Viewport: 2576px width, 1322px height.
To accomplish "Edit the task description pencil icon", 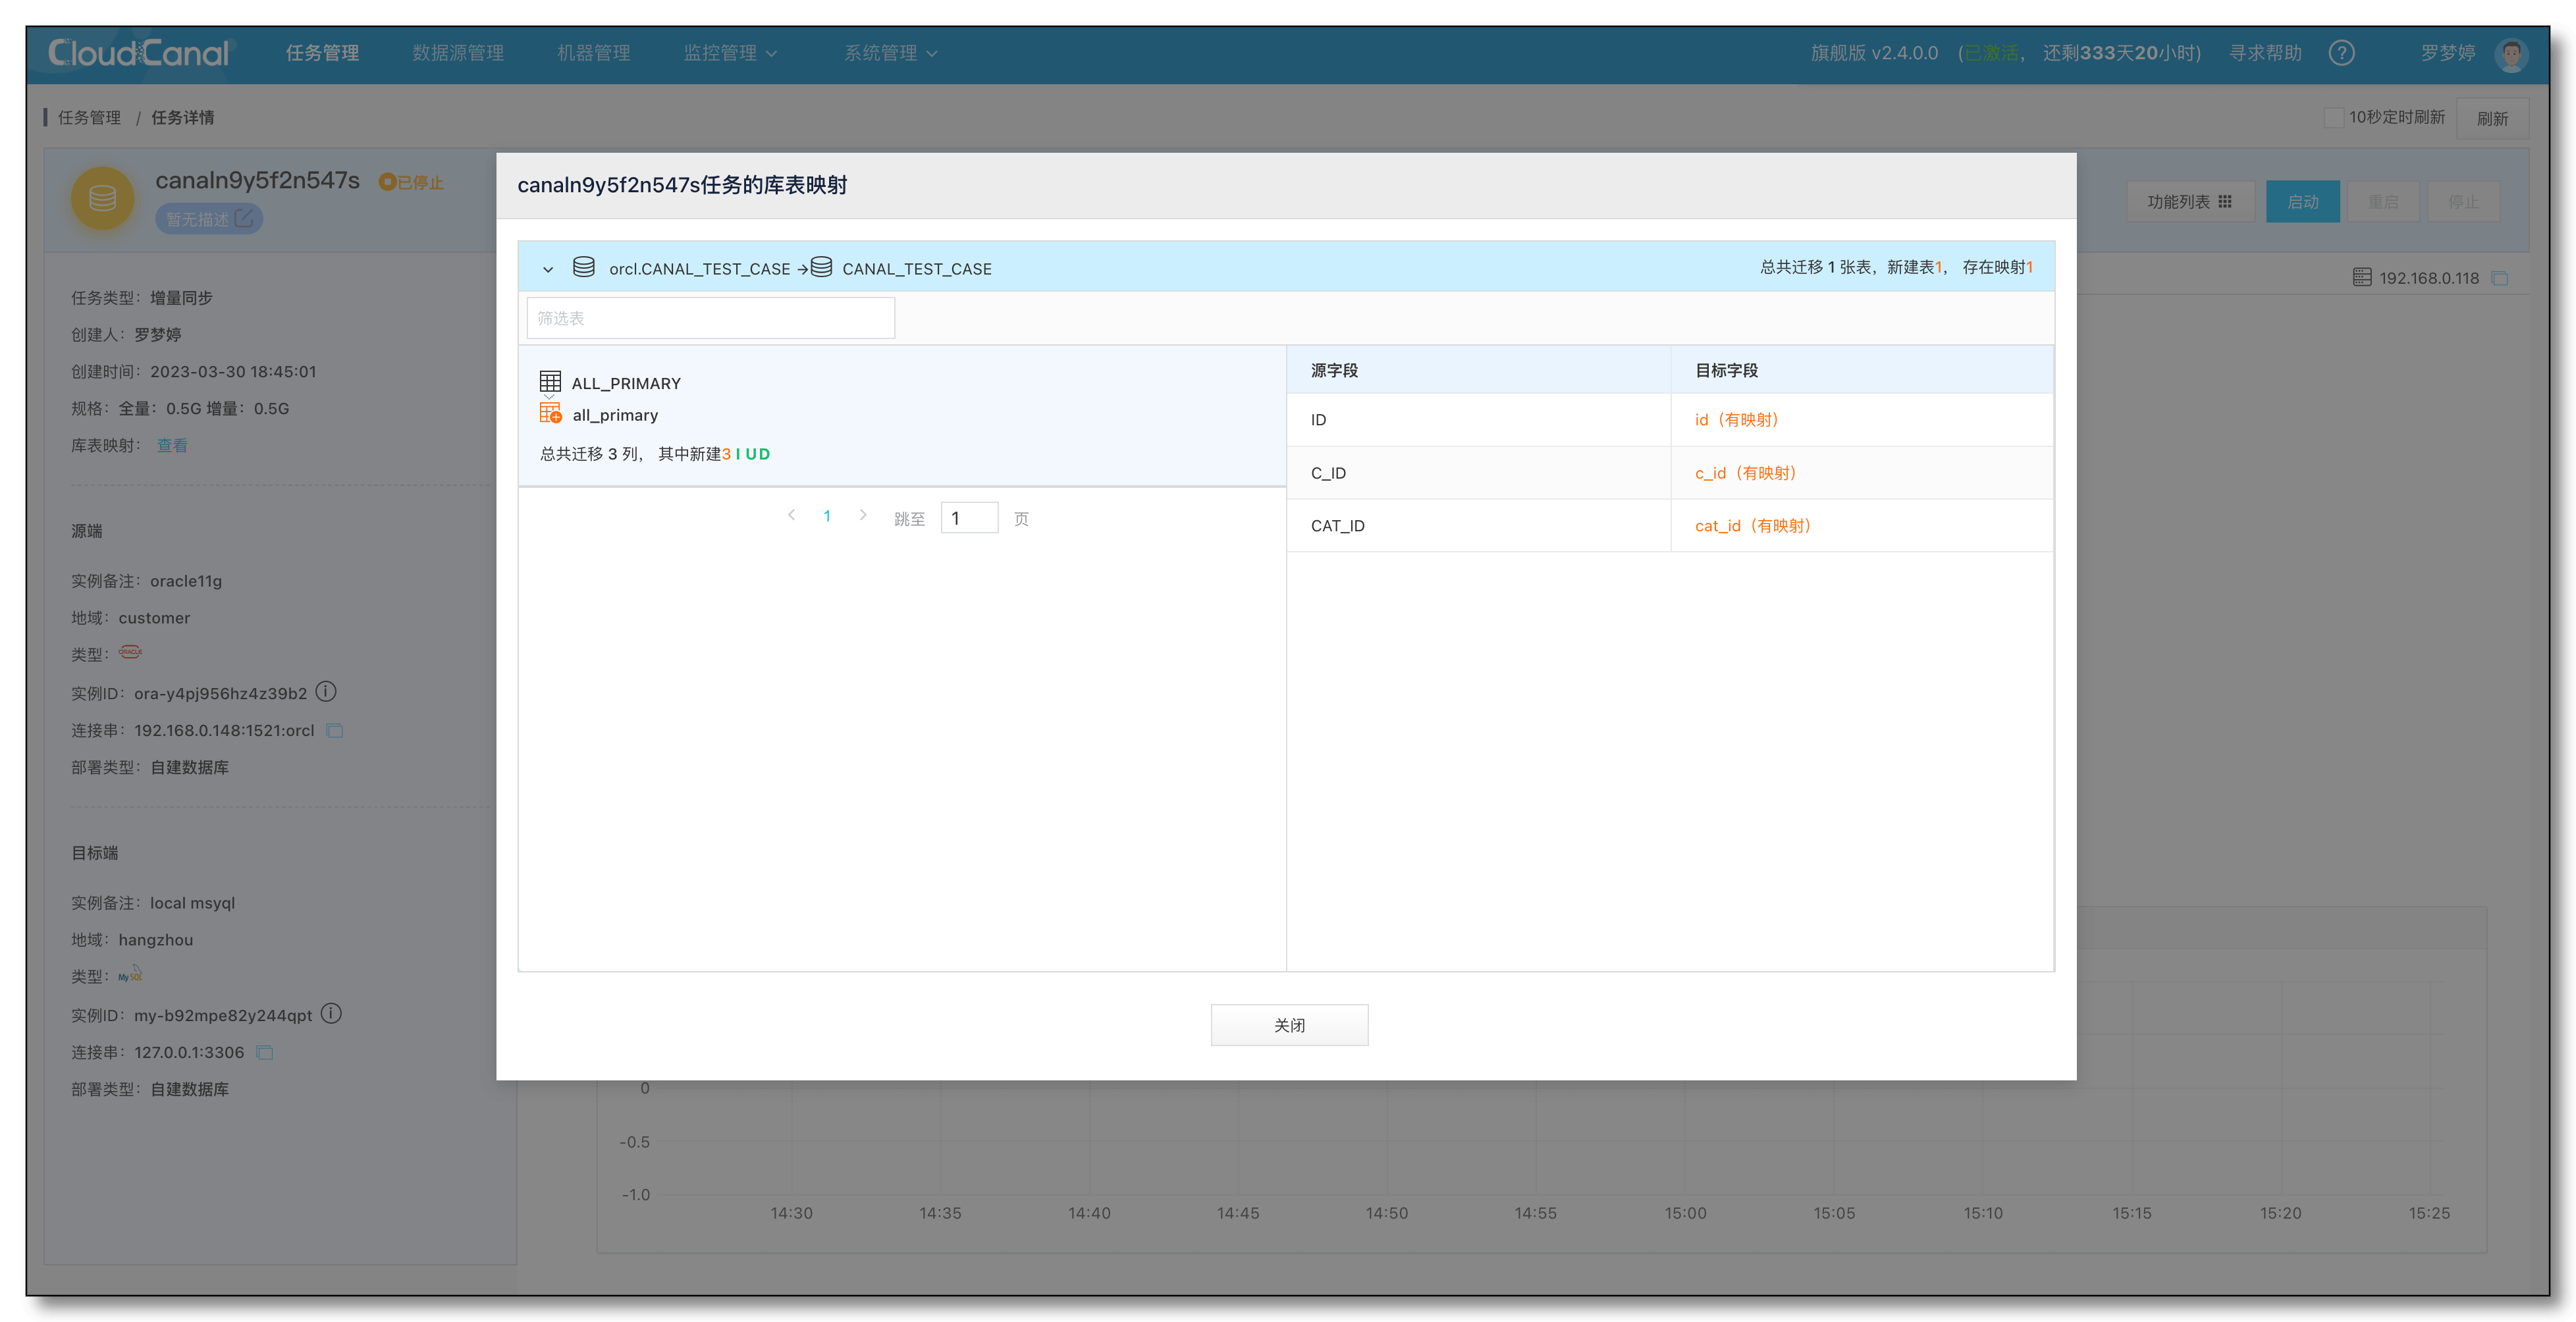I will tap(244, 218).
